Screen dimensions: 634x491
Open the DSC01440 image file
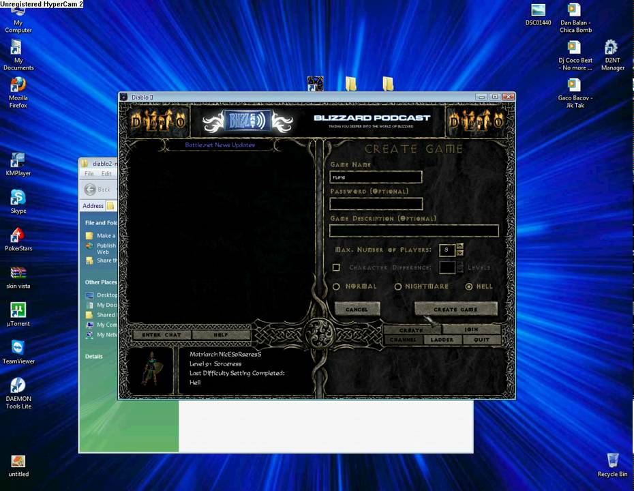[538, 14]
